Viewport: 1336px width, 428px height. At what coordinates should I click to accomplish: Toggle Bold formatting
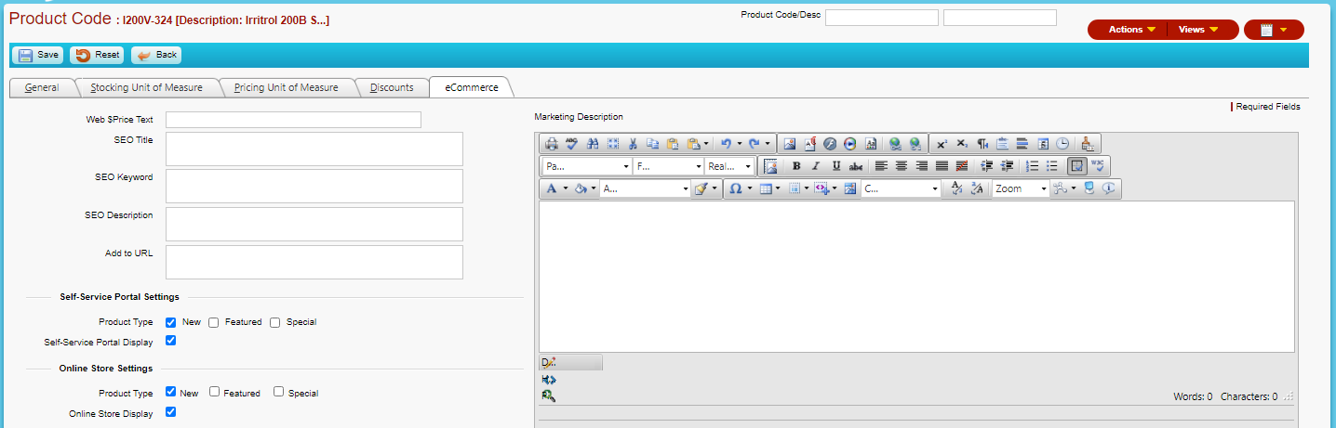click(x=796, y=166)
